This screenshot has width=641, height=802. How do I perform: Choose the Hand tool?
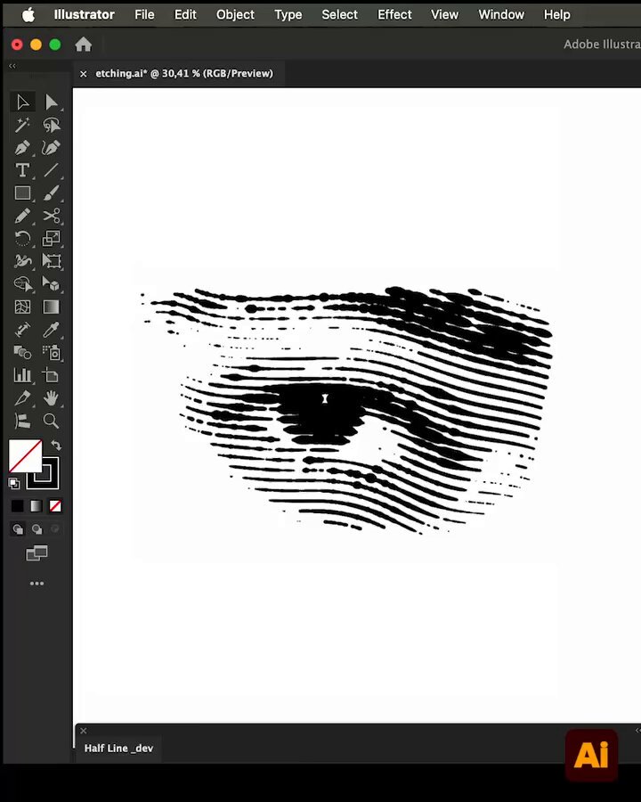[51, 398]
